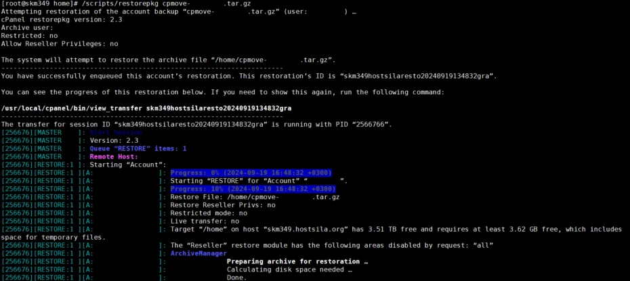Screen dimensions: 630x281
Task: Click the "Queue "RESTORE" items: 1" line
Action: coord(138,148)
